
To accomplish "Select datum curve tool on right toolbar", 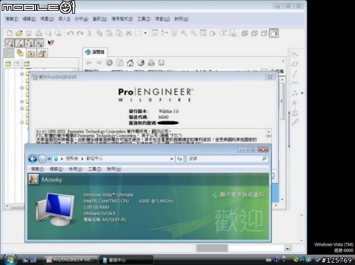I will coord(295,83).
